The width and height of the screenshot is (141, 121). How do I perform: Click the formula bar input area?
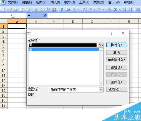94,16
